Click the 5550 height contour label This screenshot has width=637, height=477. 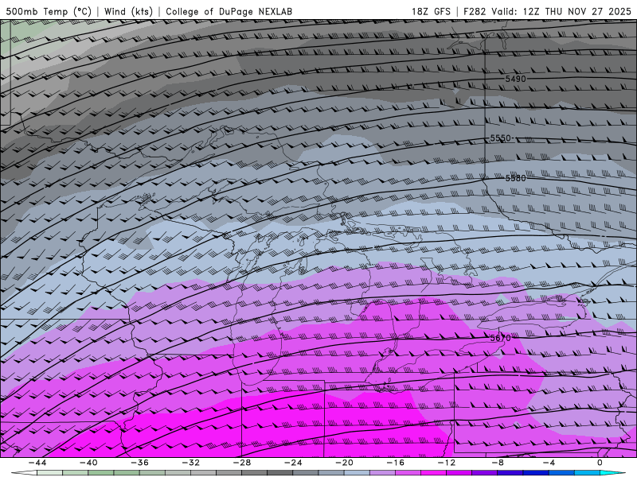coord(501,138)
